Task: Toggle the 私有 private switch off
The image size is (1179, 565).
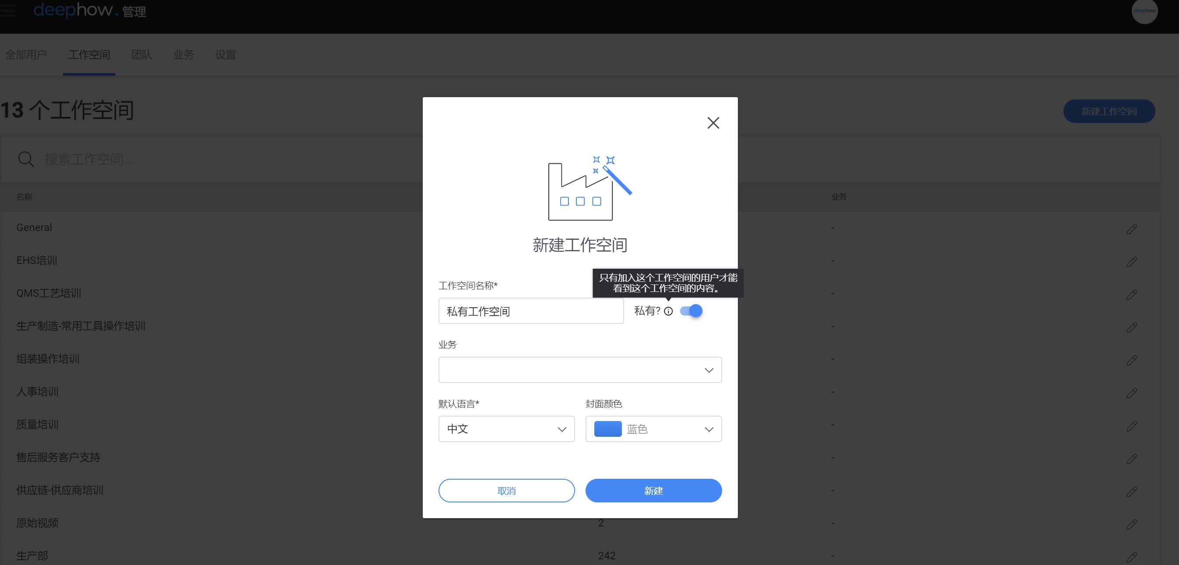Action: pyautogui.click(x=691, y=311)
